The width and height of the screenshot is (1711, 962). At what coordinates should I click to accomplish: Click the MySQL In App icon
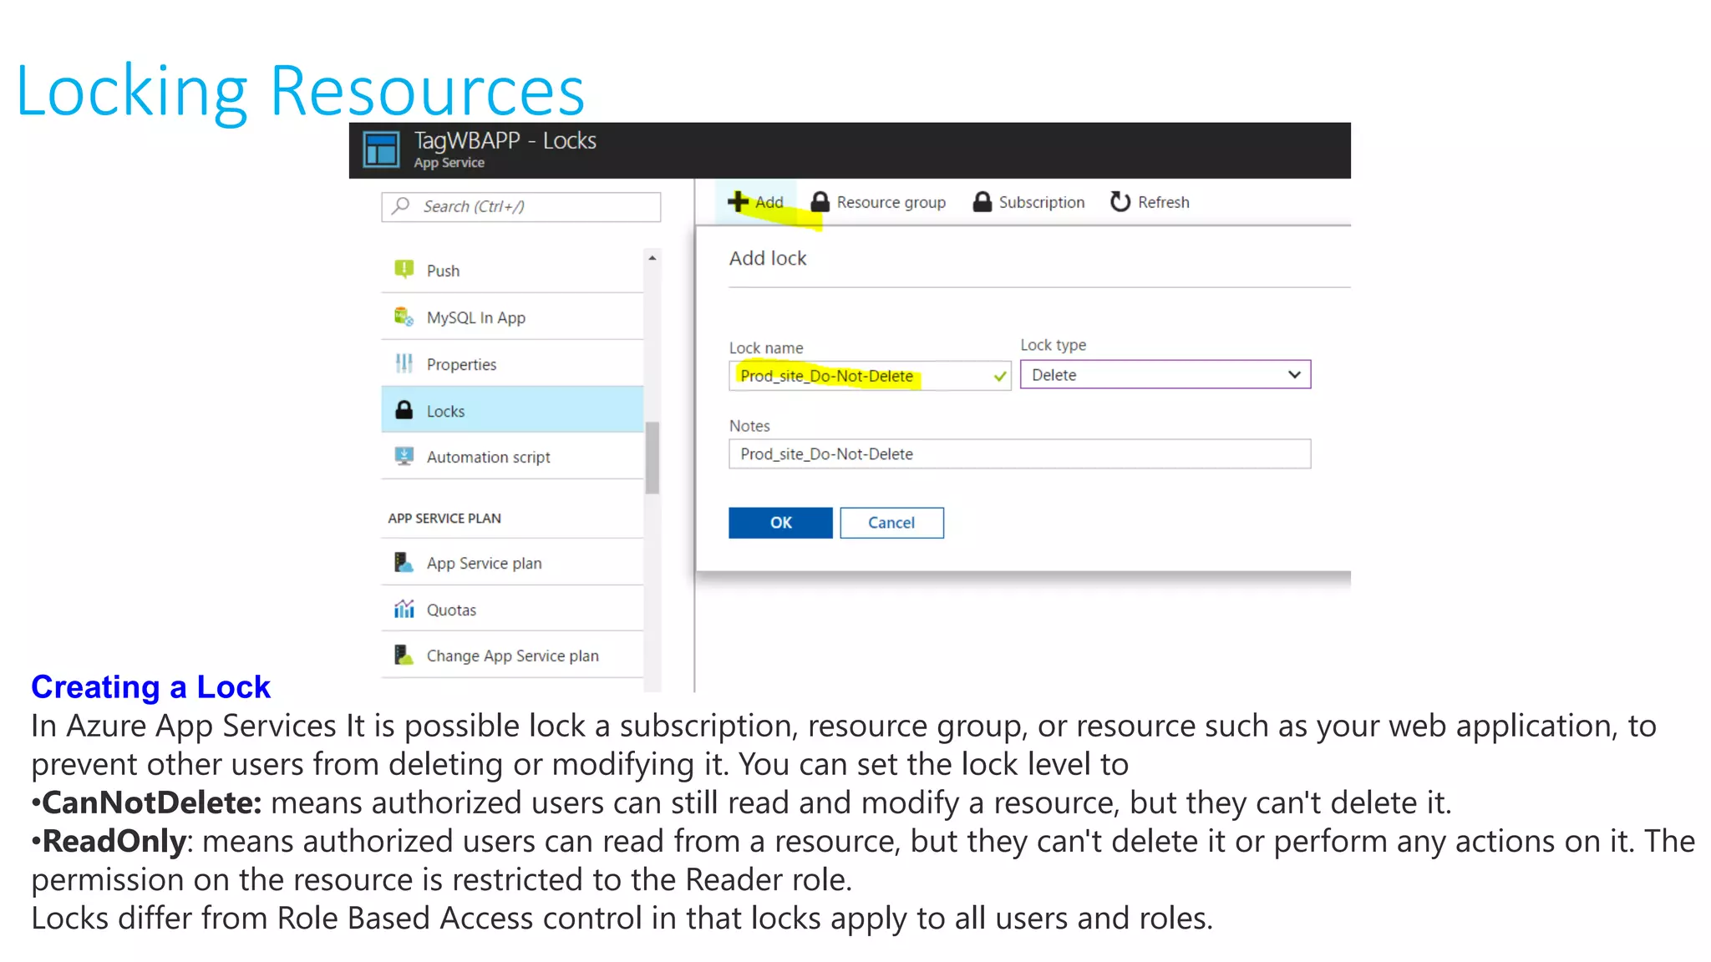(x=404, y=316)
